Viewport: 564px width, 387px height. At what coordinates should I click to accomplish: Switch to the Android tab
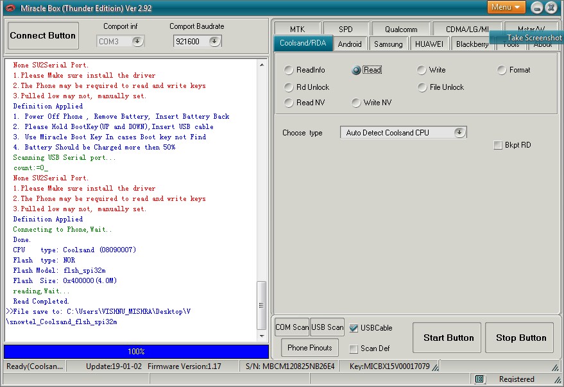tap(350, 44)
